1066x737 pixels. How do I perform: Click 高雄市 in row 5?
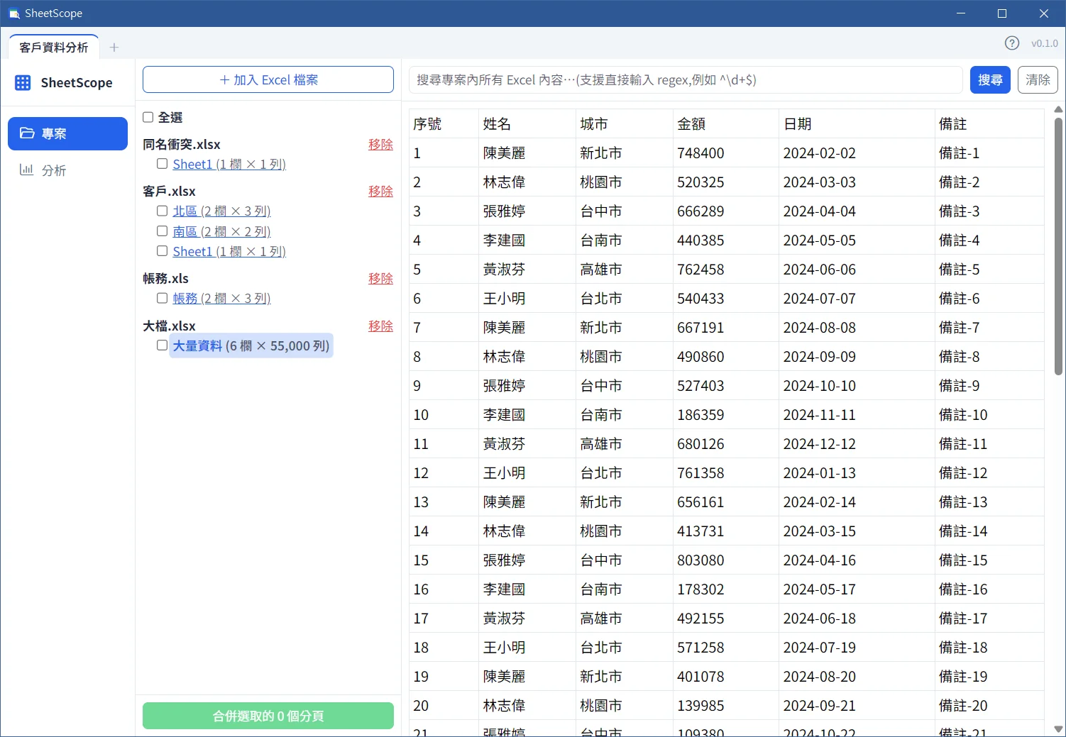624,269
